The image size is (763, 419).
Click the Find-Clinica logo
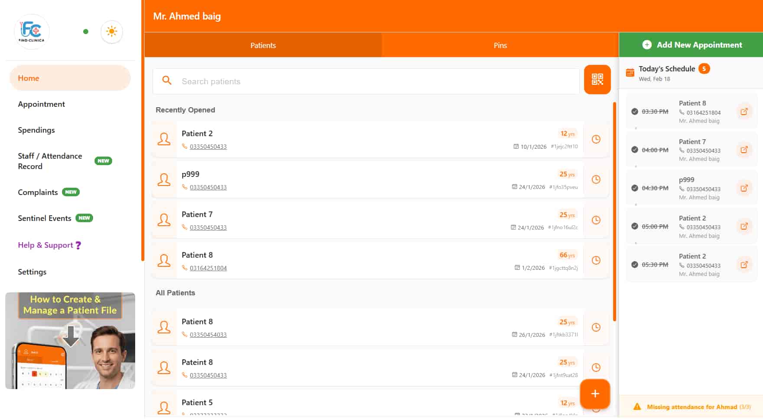(32, 32)
